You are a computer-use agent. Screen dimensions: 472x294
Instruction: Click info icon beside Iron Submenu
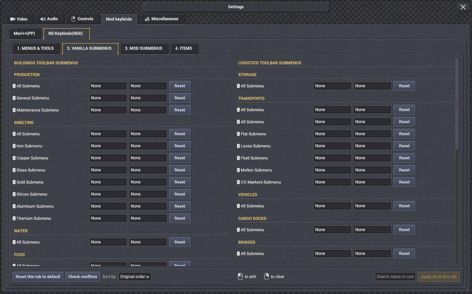pyautogui.click(x=14, y=146)
